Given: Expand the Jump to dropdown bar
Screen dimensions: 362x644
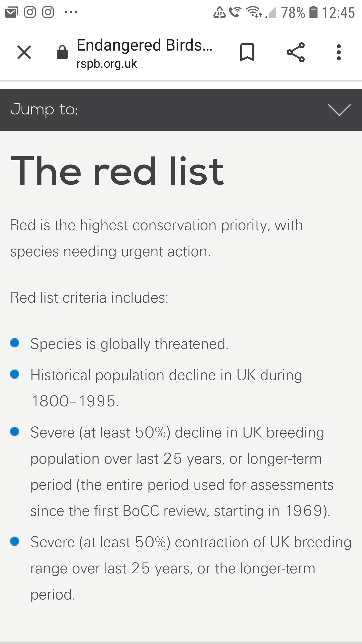Looking at the screenshot, I should point(181,110).
